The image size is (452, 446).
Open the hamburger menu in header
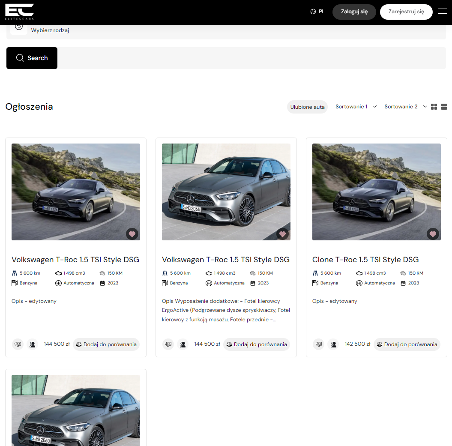443,11
